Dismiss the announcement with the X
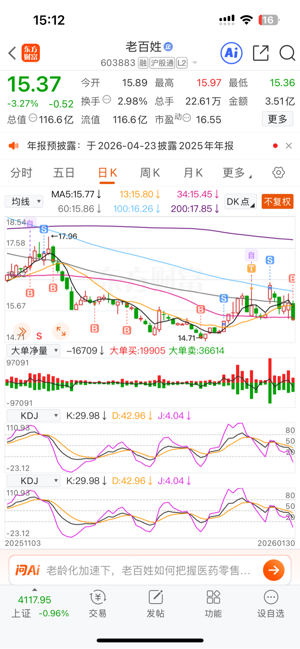This screenshot has height=649, width=300. tap(289, 146)
